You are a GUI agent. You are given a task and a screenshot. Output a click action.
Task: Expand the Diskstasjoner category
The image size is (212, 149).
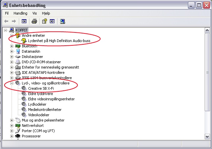click(x=12, y=57)
